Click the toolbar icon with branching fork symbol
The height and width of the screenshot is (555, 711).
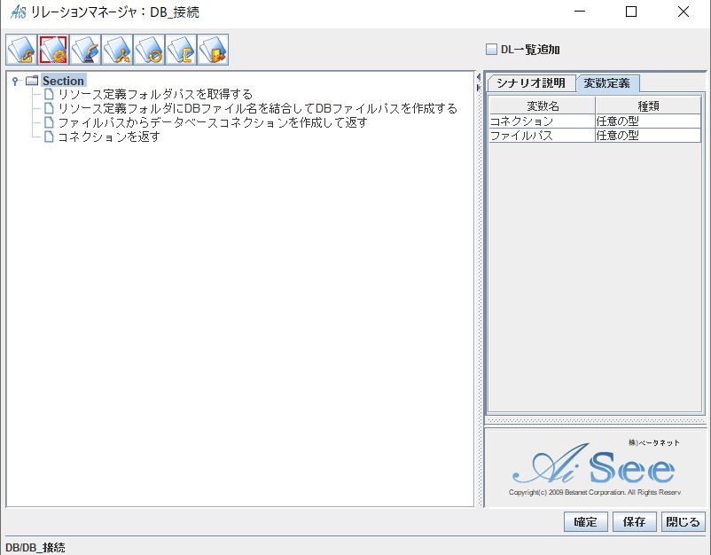pyautogui.click(x=117, y=50)
